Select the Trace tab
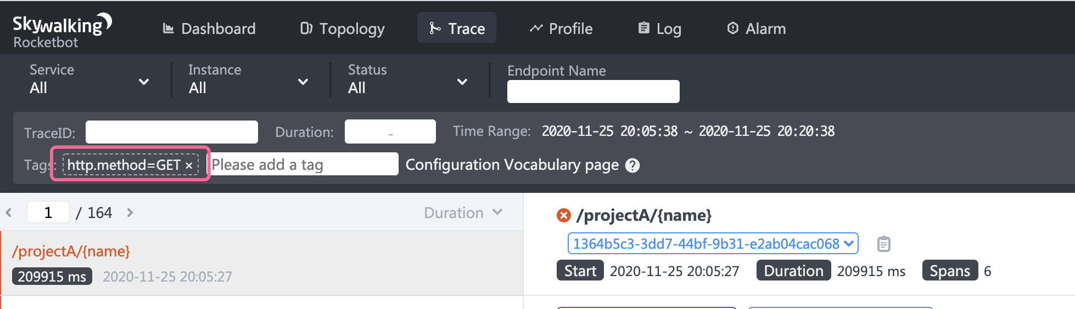The width and height of the screenshot is (1075, 309). tap(457, 28)
